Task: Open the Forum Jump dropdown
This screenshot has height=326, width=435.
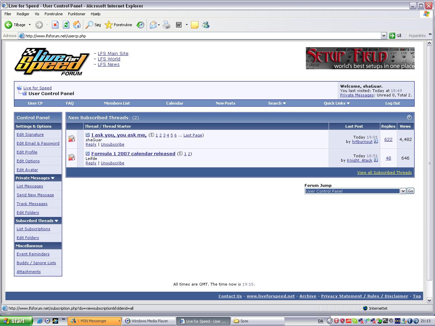Action: coord(355,191)
